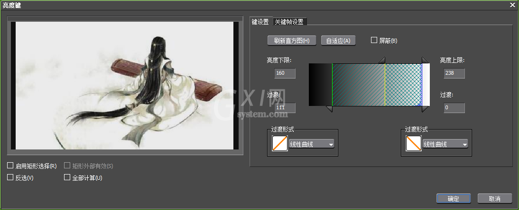This screenshot has height=210, width=519.
Task: Switch to the 键设置 tab
Action: (260, 21)
